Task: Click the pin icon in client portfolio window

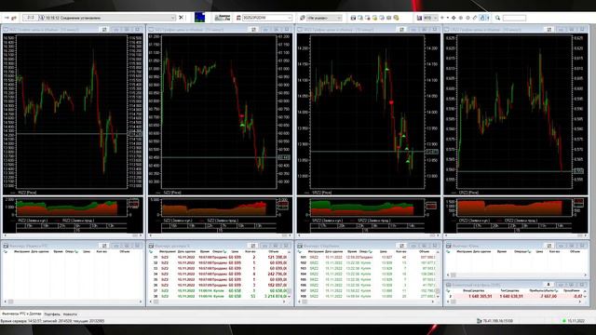Action: tap(549, 285)
